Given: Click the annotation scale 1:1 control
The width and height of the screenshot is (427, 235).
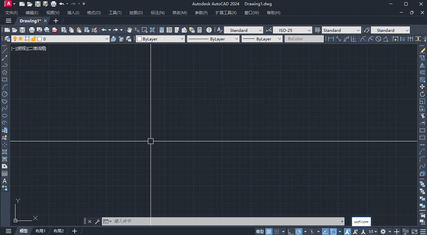Looking at the screenshot, I should click(x=371, y=231).
